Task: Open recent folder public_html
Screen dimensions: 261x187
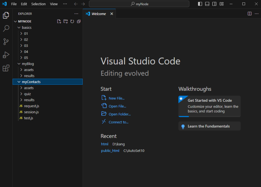Action: point(110,151)
